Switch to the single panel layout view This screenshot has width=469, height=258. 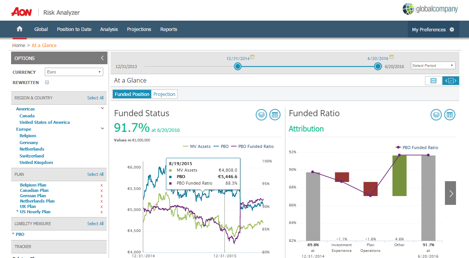point(433,81)
